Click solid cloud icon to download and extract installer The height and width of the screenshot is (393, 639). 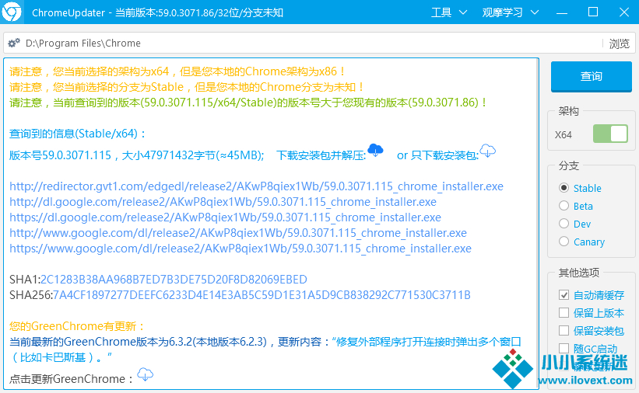(375, 150)
